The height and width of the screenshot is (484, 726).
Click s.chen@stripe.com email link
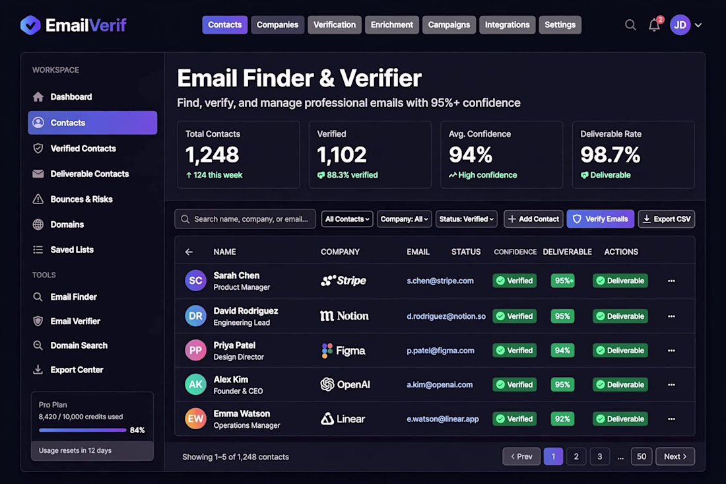click(440, 281)
